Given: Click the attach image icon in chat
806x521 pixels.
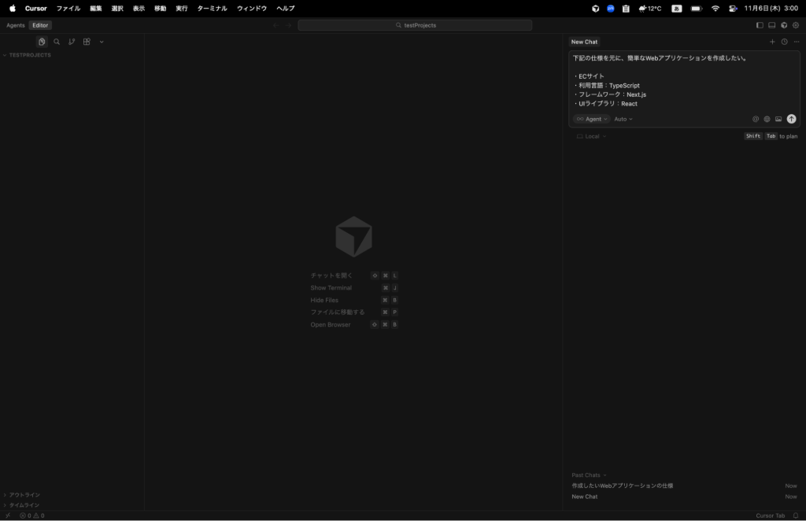Looking at the screenshot, I should point(778,119).
